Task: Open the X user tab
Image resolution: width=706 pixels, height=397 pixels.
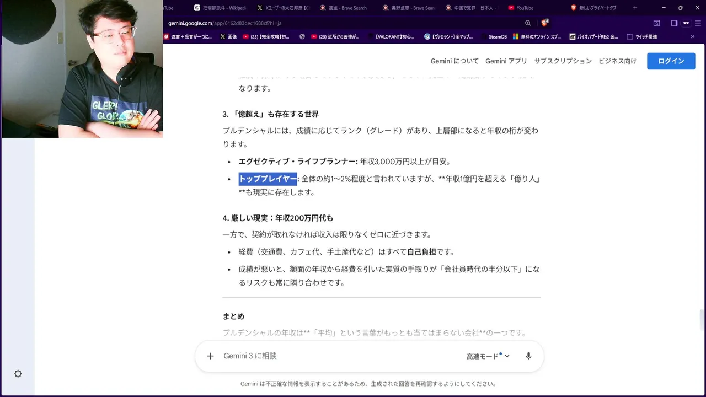Action: 284,8
